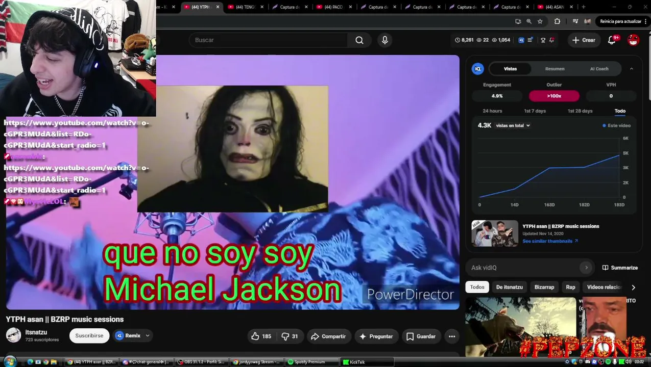Select the Resumen toggle in vidIQ panel

point(554,69)
